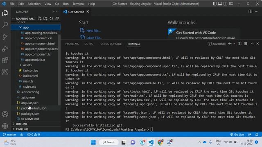
Task: Open notifications bell in status bar
Action: point(257,134)
